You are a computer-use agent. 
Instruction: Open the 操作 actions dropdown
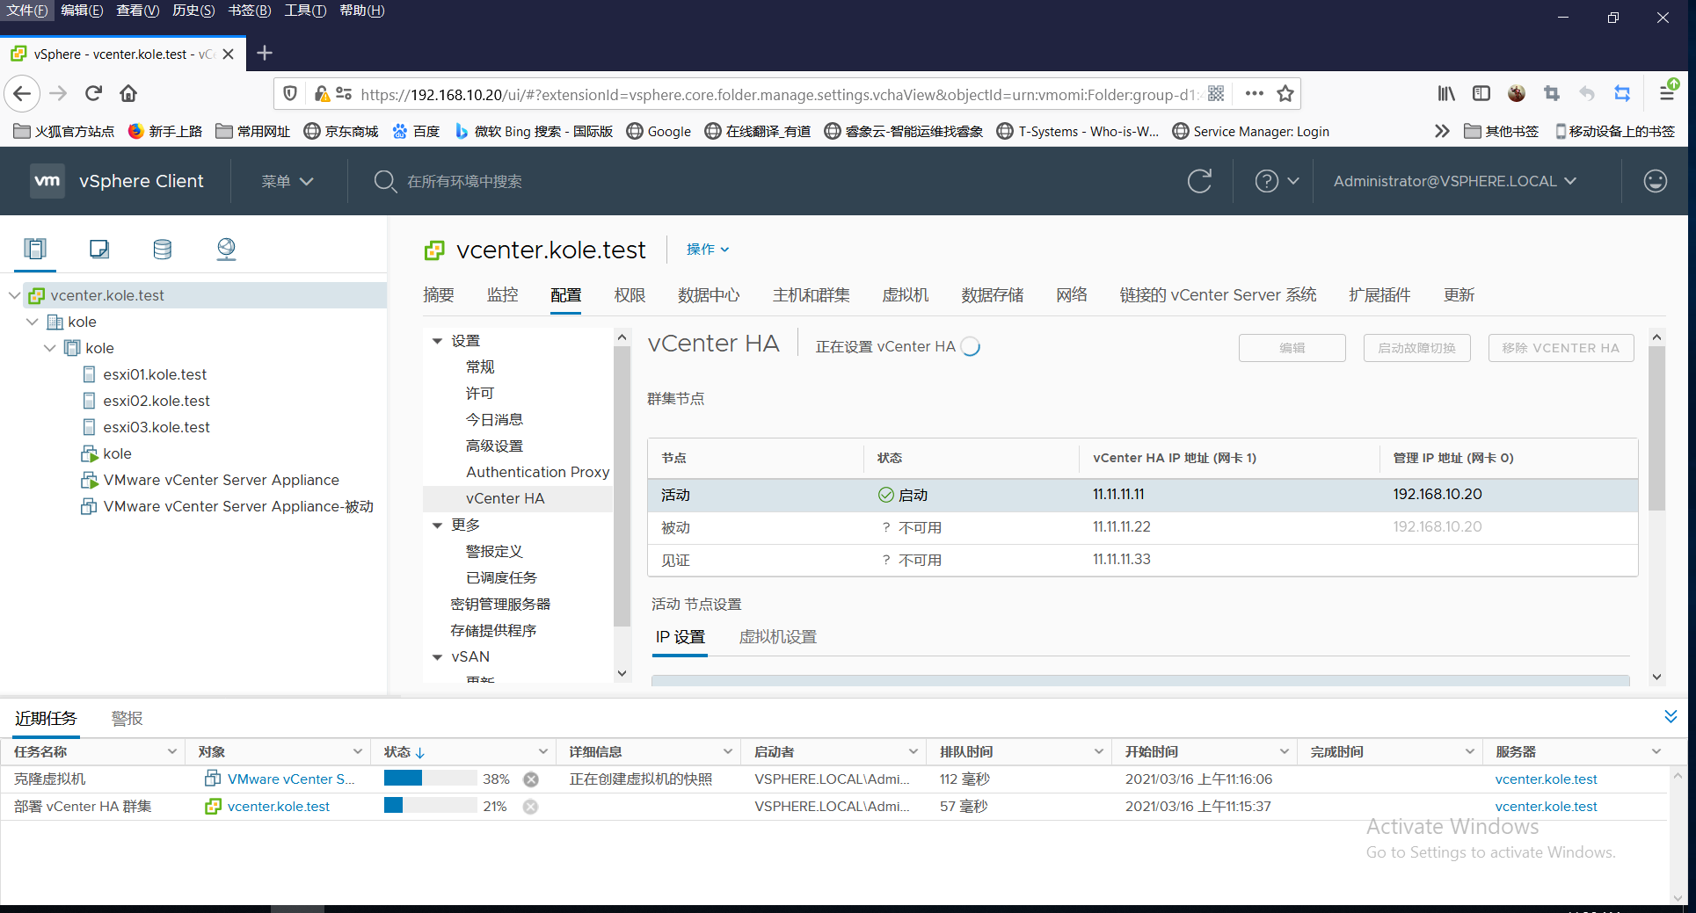click(707, 250)
